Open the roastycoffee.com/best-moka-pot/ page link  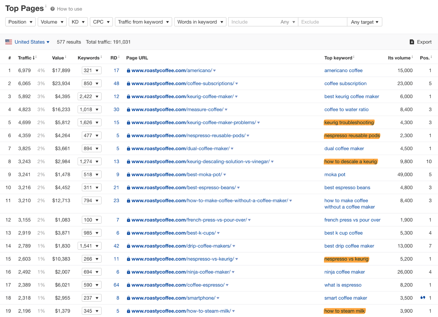pyautogui.click(x=177, y=174)
